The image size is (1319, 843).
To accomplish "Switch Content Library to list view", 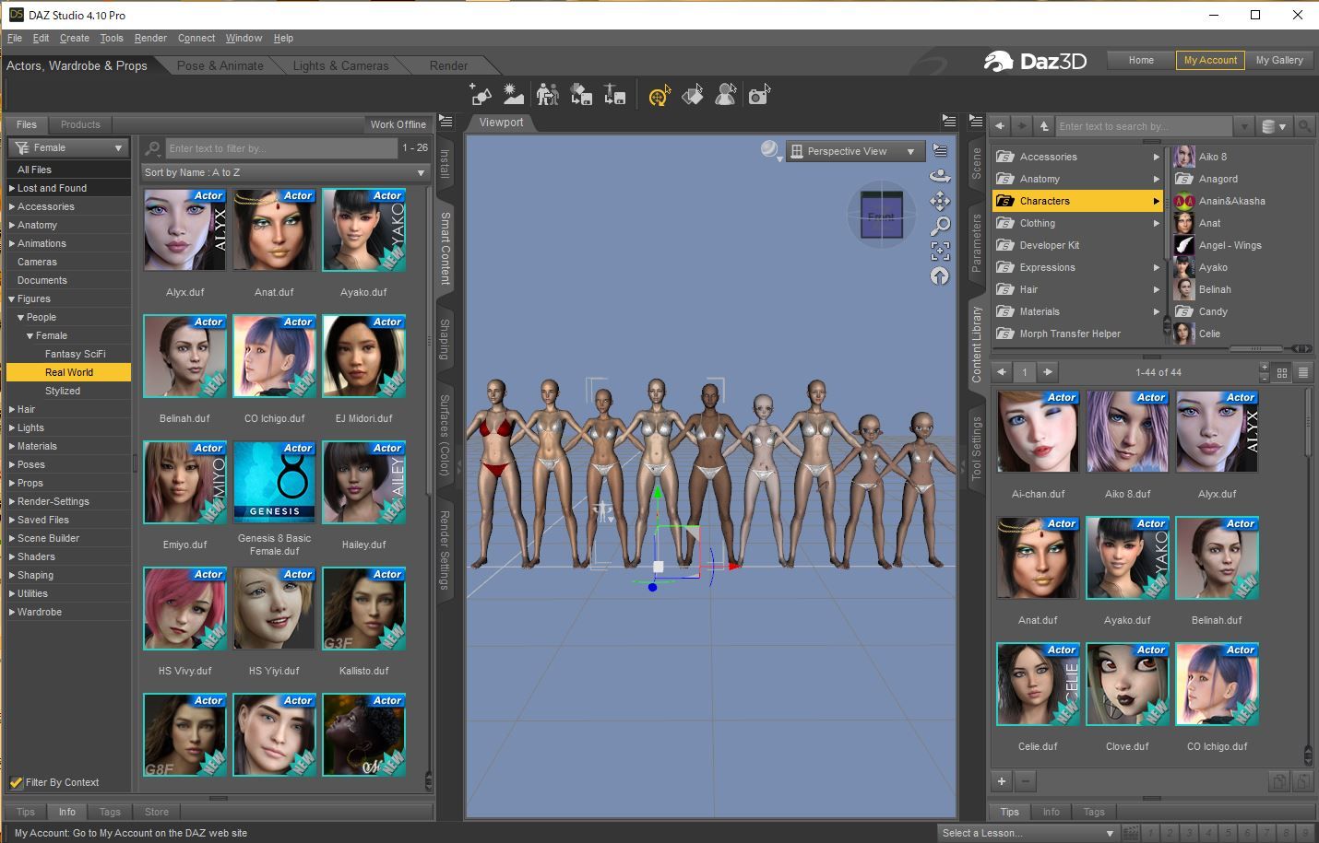I will coord(1303,372).
